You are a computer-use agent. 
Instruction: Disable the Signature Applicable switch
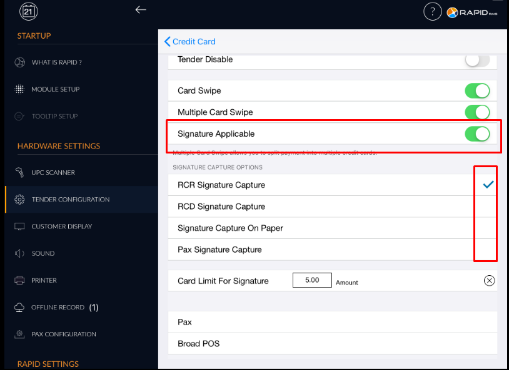click(477, 134)
